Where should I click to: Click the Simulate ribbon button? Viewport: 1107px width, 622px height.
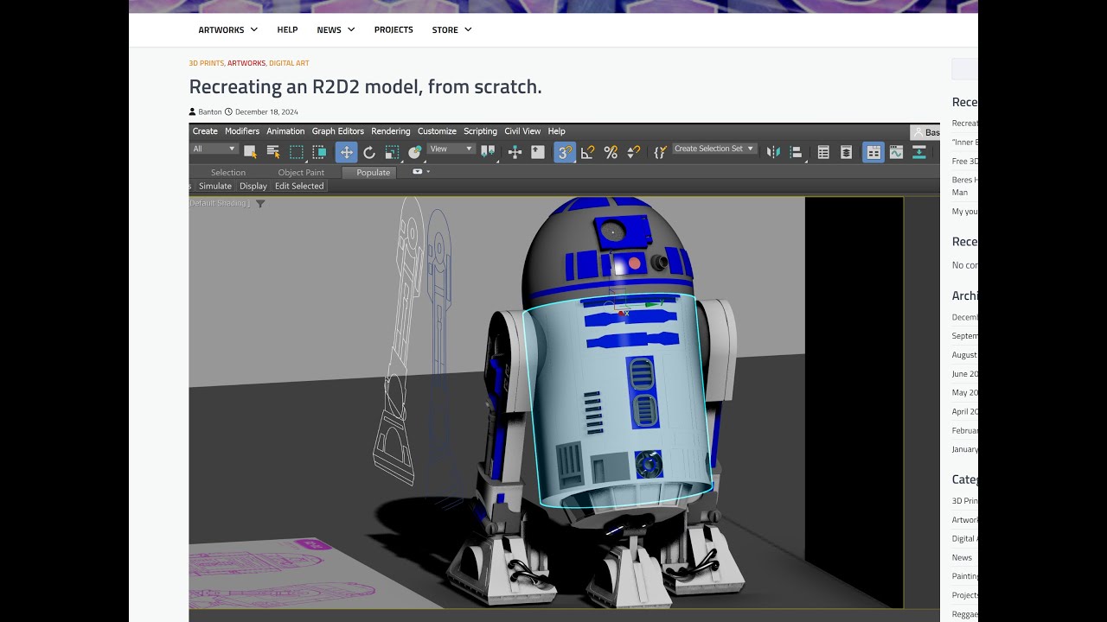point(215,186)
